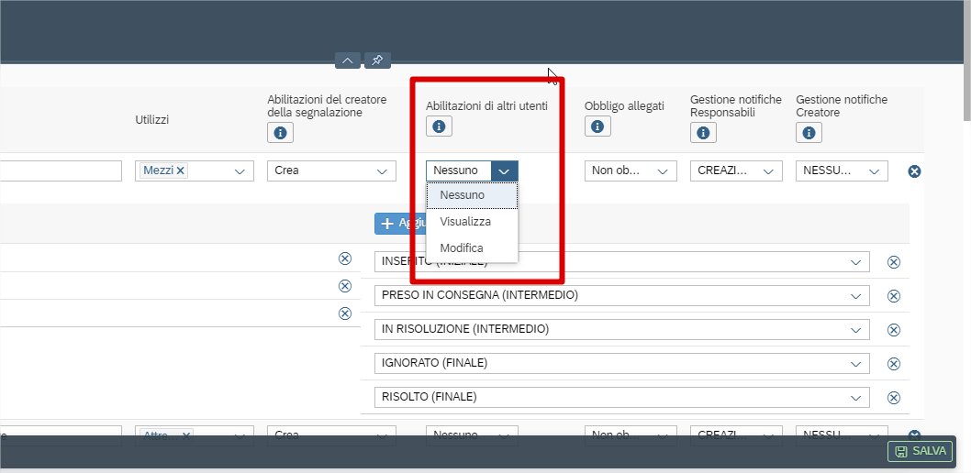Expand the PRESO IN CONSEGNA (INTERMEDIO) dropdown
This screenshot has width=971, height=473.
[855, 295]
